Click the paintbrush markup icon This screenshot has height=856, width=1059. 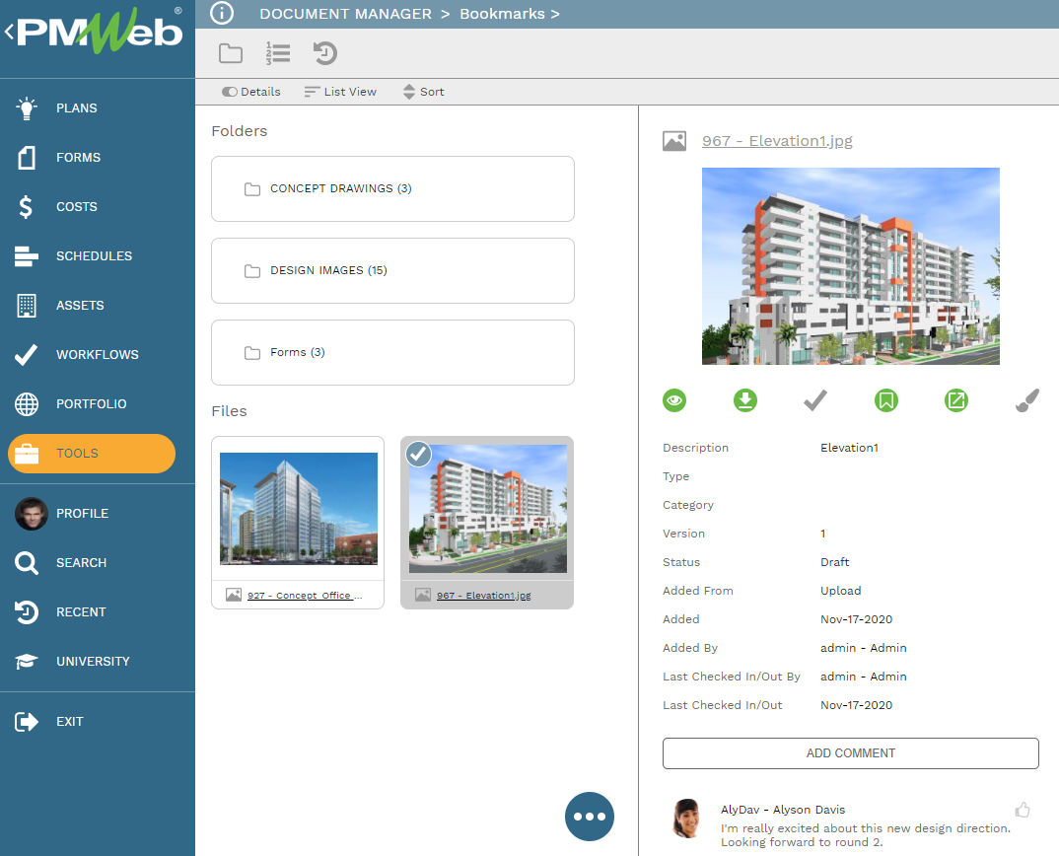[x=1026, y=400]
